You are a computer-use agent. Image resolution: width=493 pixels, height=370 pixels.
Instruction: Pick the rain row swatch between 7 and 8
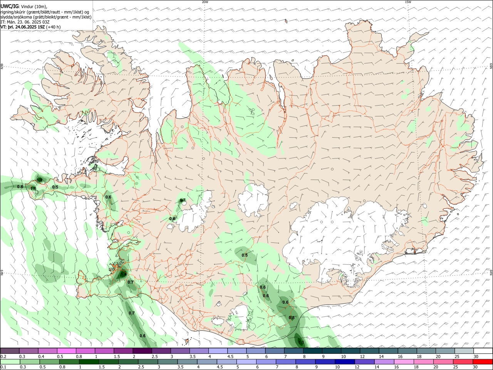pyautogui.click(x=285, y=362)
